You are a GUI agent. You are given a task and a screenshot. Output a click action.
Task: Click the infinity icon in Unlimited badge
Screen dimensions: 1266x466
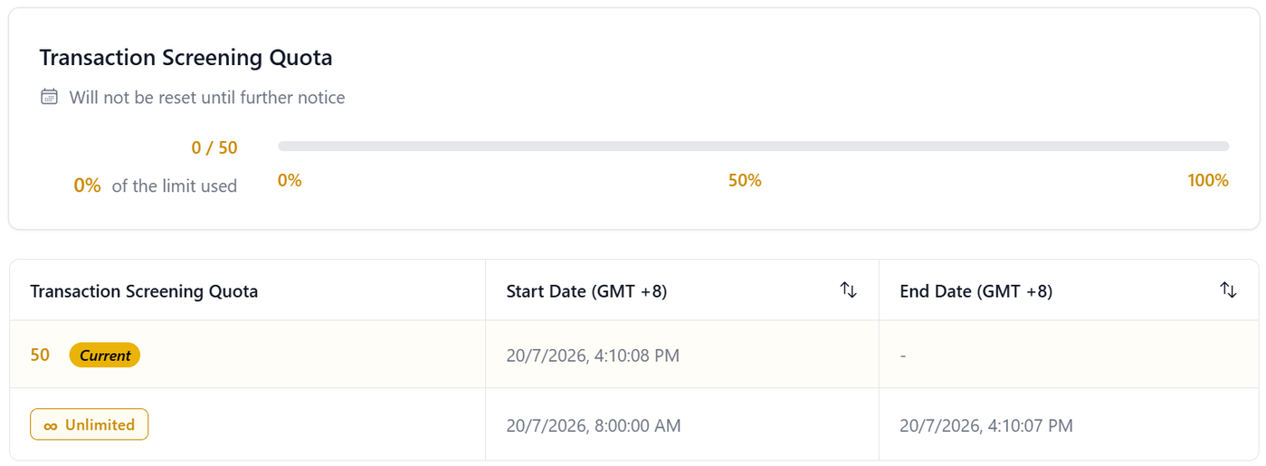point(51,425)
